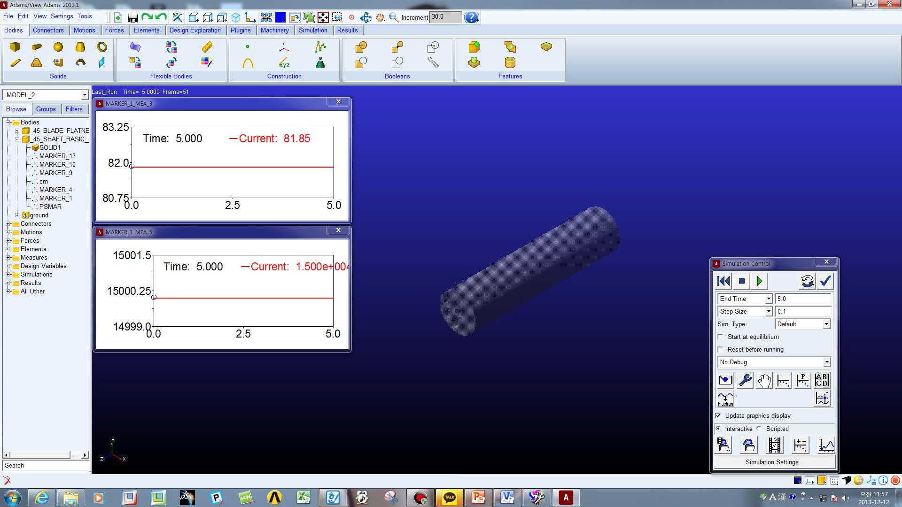Toggle Start at equilibrium checkbox

[721, 336]
